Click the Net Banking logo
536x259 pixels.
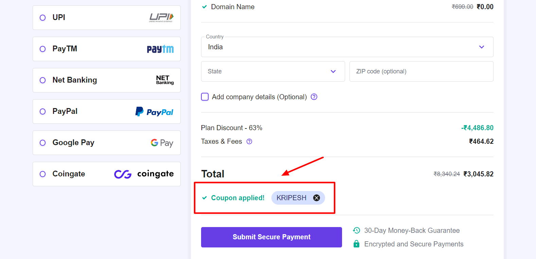(165, 80)
